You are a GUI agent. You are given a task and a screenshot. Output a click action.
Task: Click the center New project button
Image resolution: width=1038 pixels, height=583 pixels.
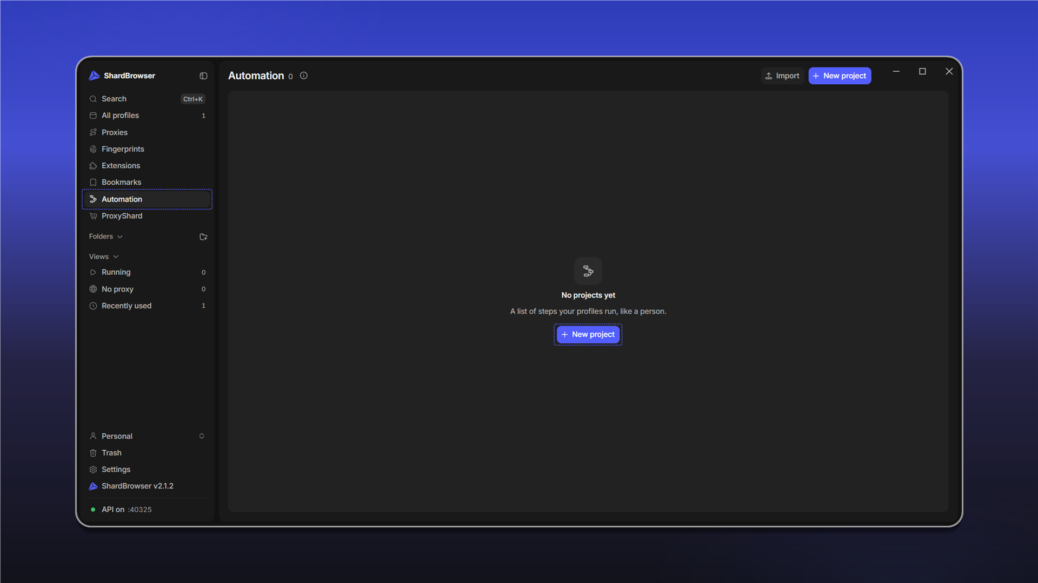point(588,335)
